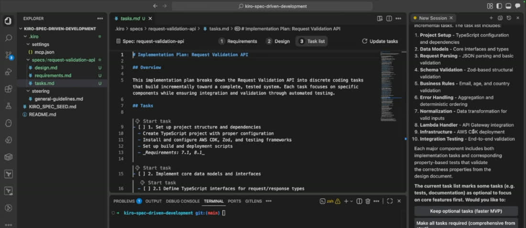The height and width of the screenshot is (228, 526).
Task: Close the tasks.md editor tab
Action: coord(150,19)
